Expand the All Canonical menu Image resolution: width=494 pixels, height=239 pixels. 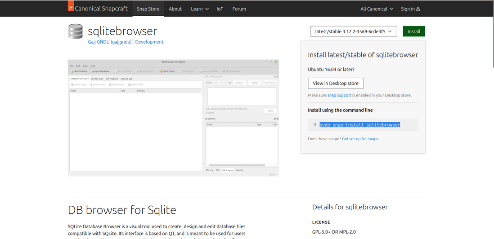click(377, 9)
